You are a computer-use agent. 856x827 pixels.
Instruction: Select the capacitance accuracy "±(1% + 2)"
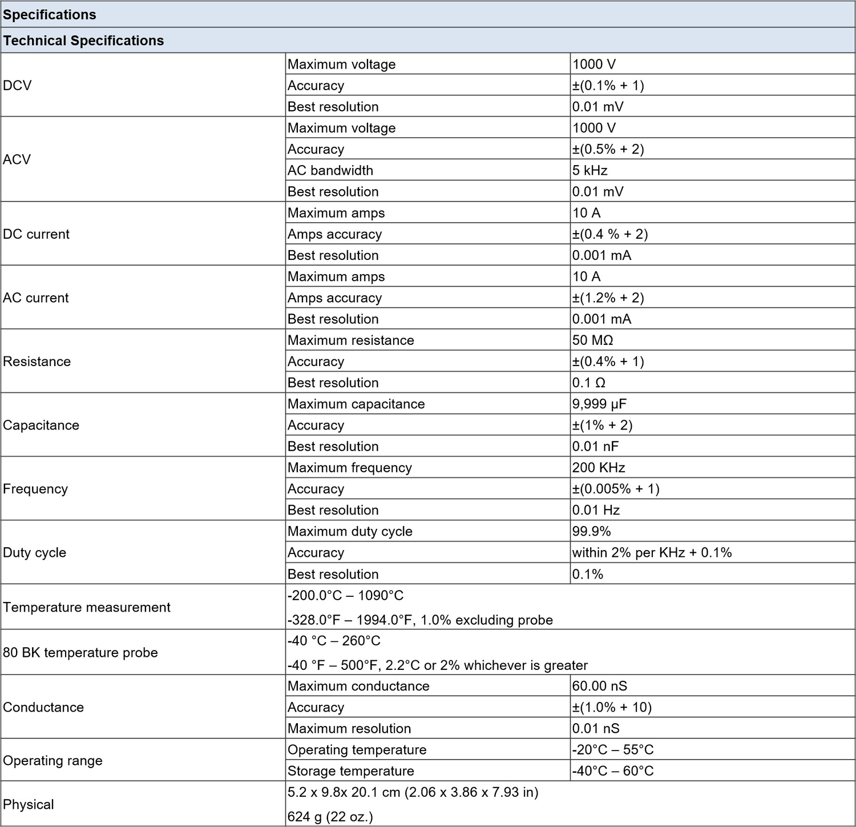click(603, 425)
